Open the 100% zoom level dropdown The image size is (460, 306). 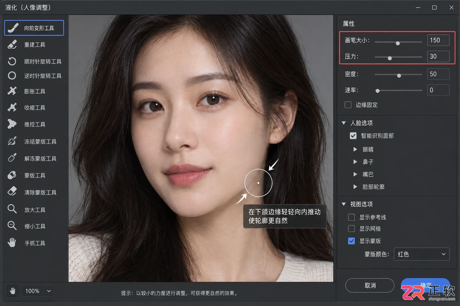(x=38, y=291)
